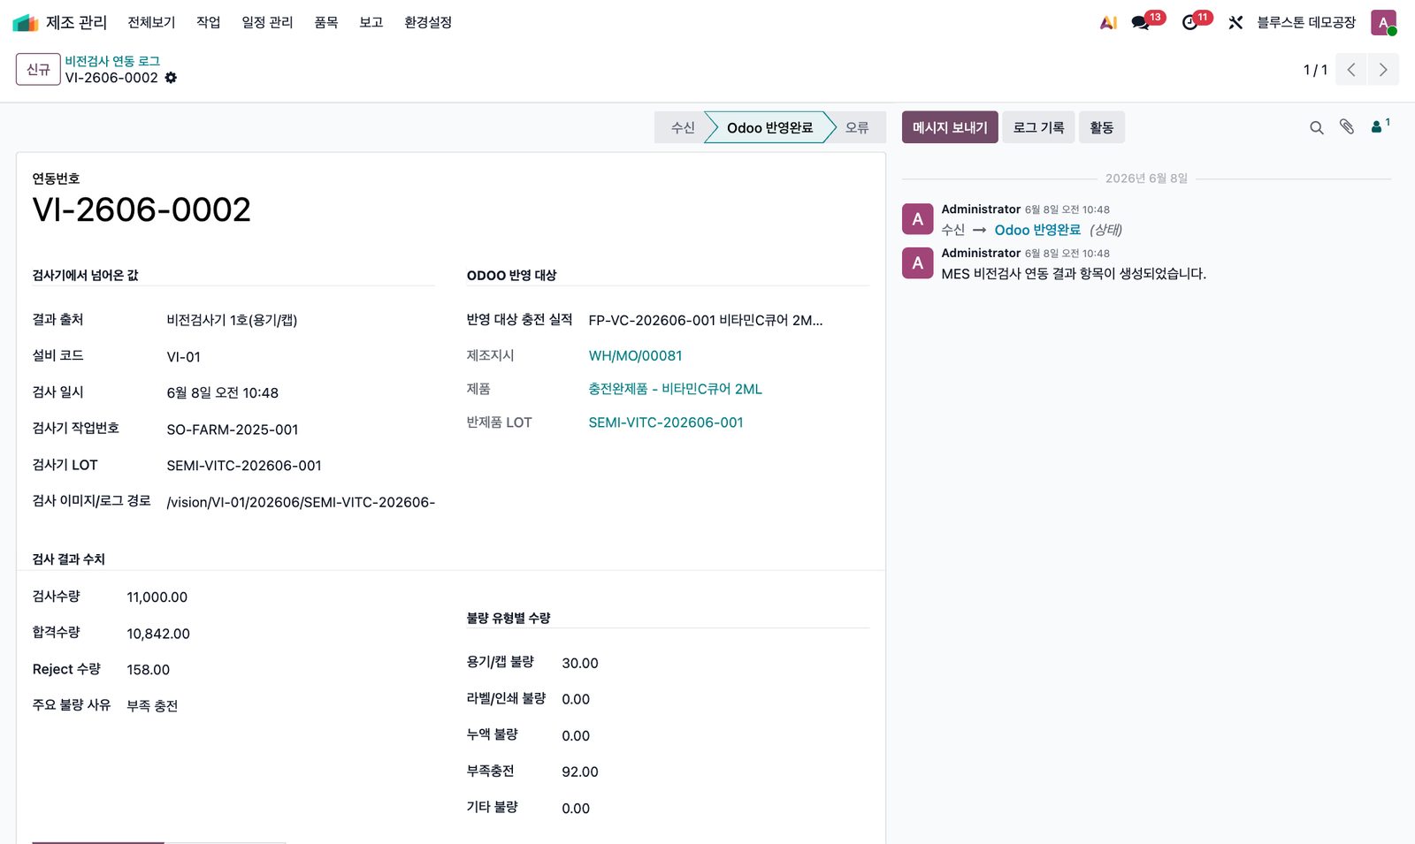Click the 활동 button
This screenshot has width=1415, height=844.
click(x=1101, y=127)
